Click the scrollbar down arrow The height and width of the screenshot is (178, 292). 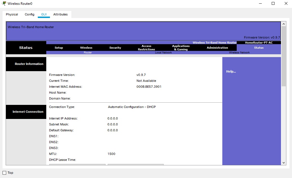coord(284,163)
